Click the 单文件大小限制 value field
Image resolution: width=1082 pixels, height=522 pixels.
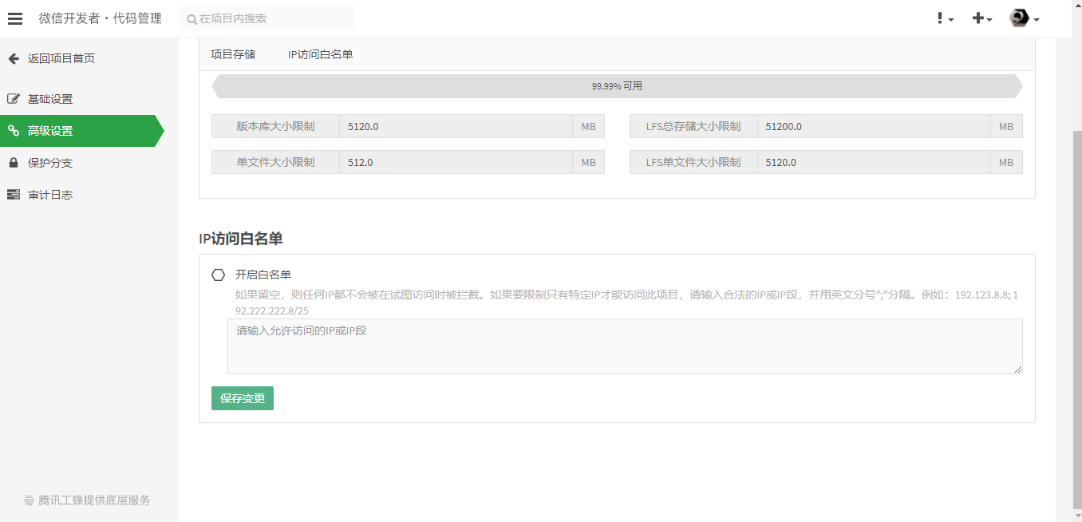pos(456,162)
